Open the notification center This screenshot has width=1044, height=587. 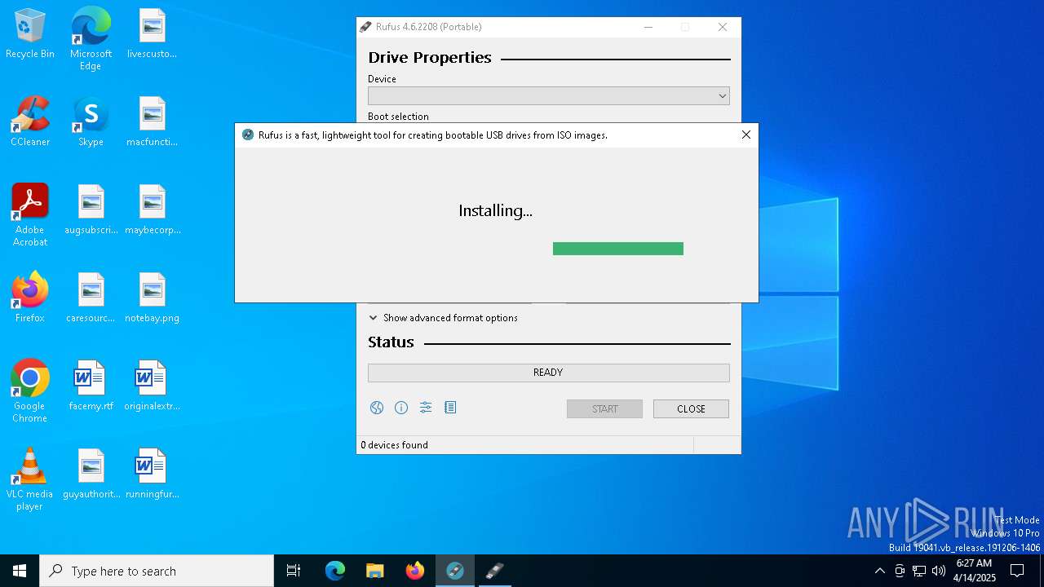point(1017,571)
